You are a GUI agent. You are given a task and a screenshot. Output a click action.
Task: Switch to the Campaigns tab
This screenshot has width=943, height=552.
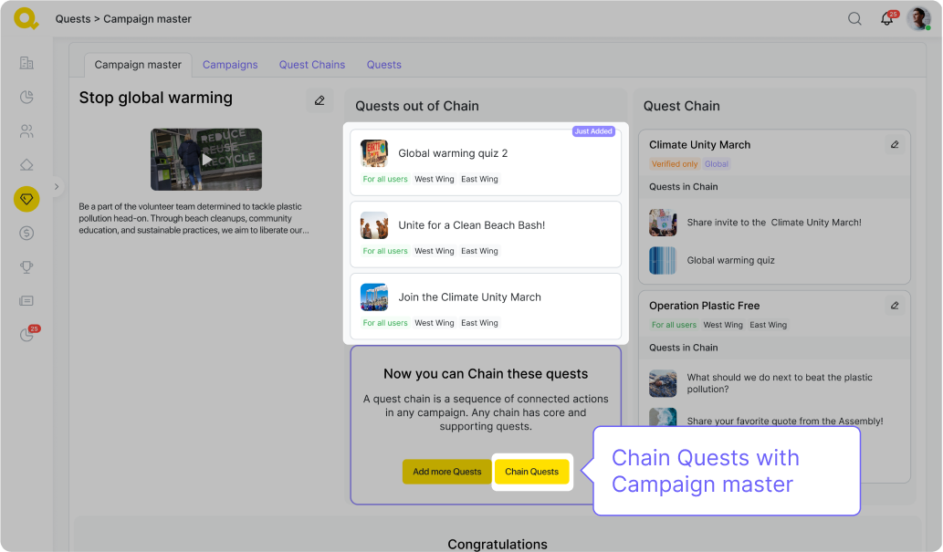pyautogui.click(x=230, y=65)
